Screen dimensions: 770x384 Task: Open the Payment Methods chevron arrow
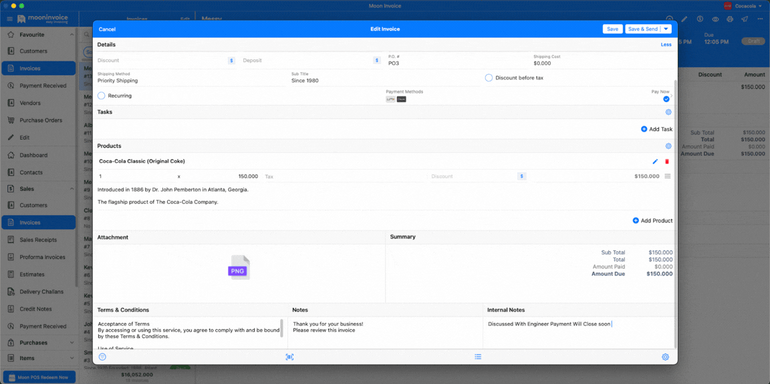click(x=672, y=96)
